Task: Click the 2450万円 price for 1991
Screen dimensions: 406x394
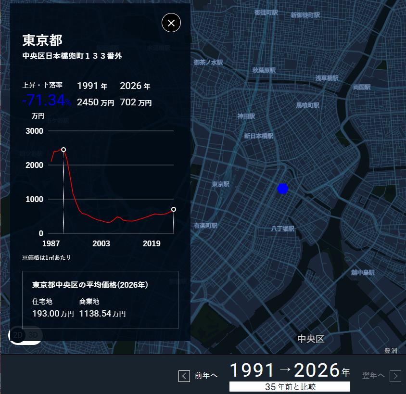Action: (95, 102)
